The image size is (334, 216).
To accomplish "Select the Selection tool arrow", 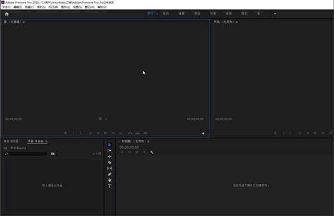I will click(x=110, y=145).
